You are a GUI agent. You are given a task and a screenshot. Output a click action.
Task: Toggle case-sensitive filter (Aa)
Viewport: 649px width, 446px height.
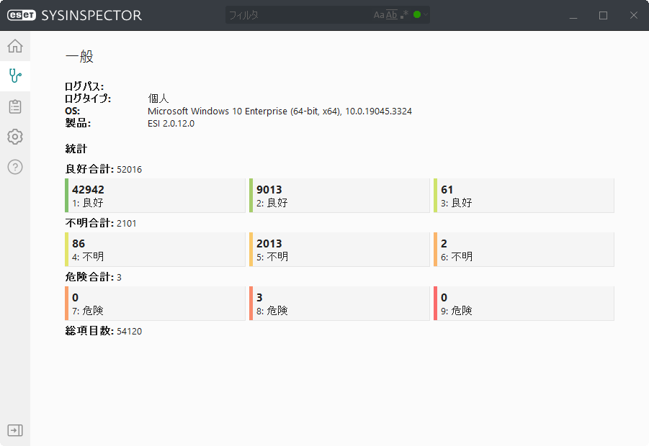379,15
